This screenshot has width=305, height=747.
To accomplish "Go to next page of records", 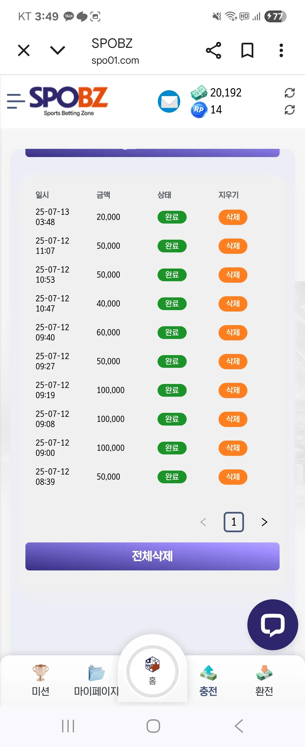I will point(264,522).
